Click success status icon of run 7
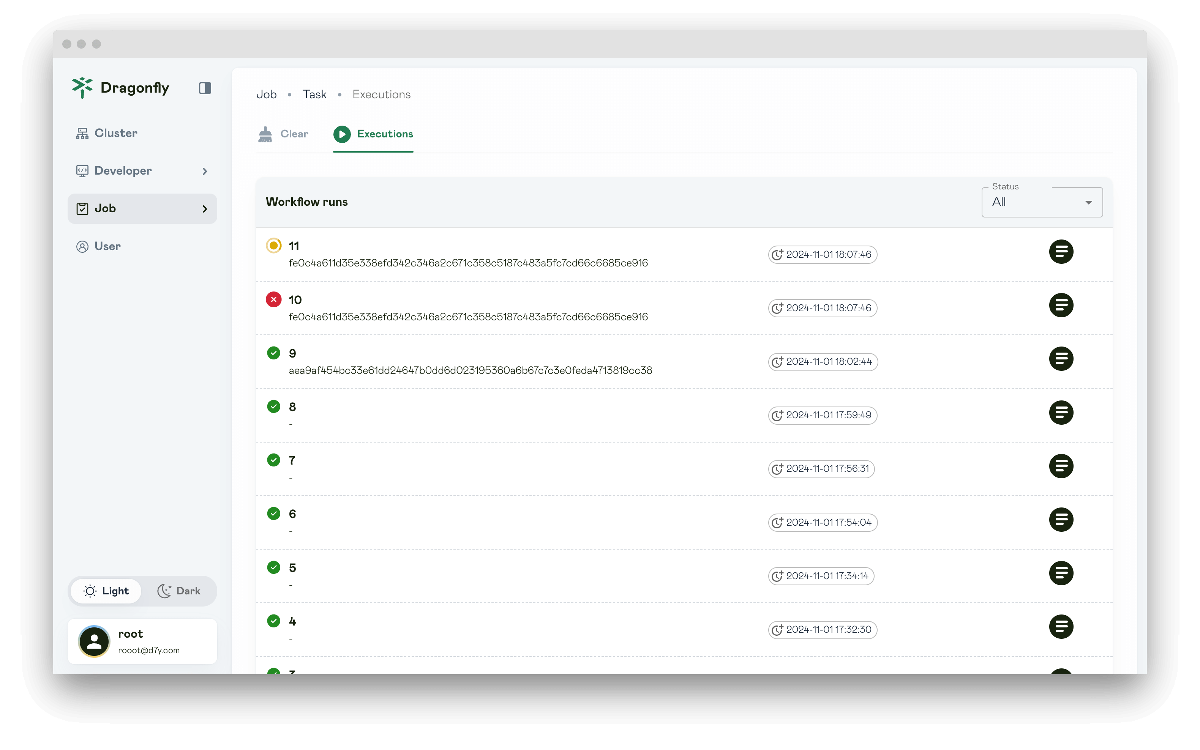1200x750 pixels. [273, 460]
